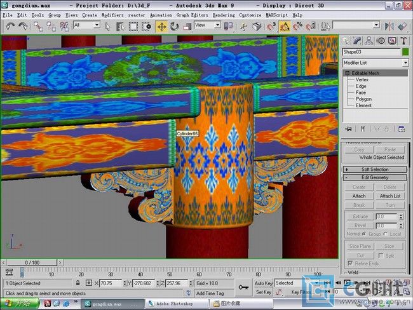Screen dimensions: 413x310
Task: Click the green object color swatch
Action: click(405, 52)
